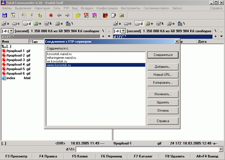Viewport: 225px width, 160px height.
Task: Open the Файлы menu
Action: click(7, 8)
